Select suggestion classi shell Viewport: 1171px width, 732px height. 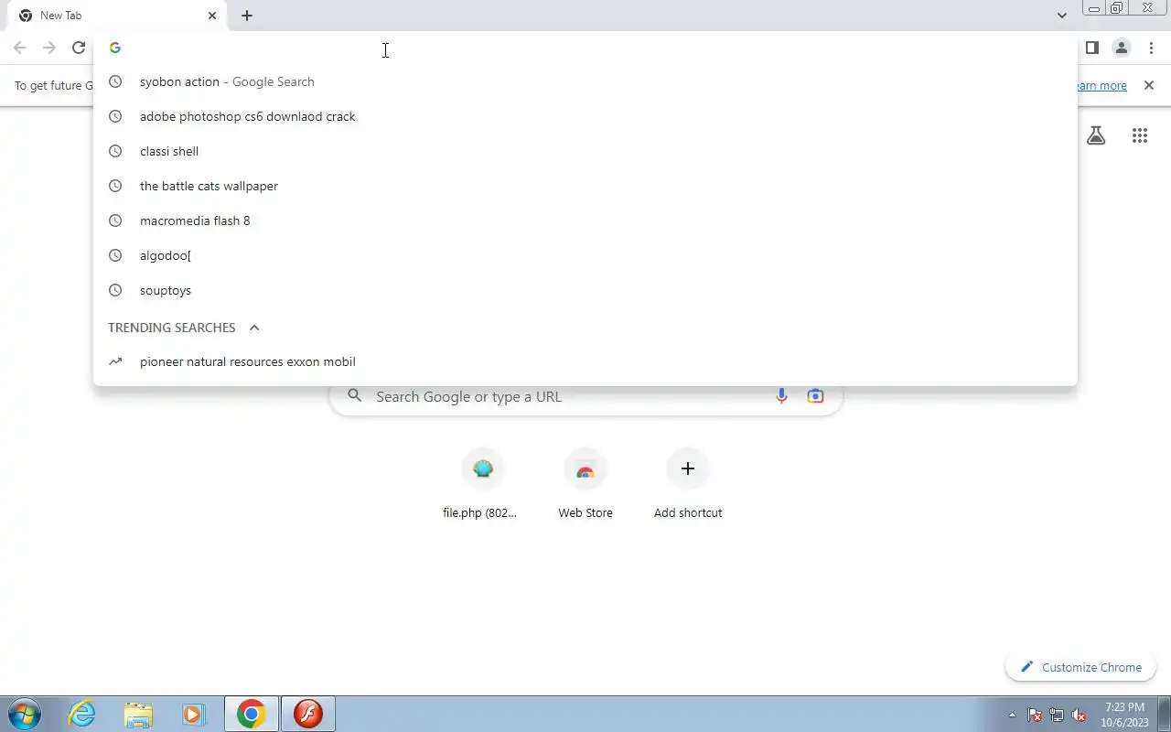[x=585, y=151]
